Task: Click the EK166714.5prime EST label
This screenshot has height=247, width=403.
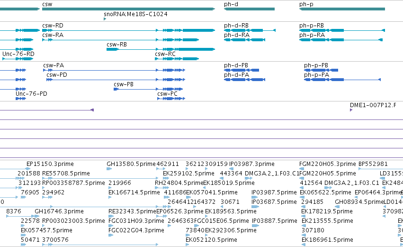Action: point(134,192)
